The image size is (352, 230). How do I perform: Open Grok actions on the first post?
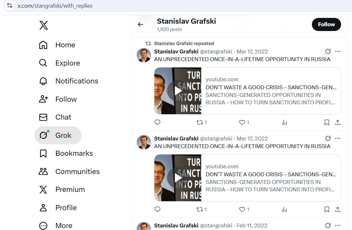[328, 52]
